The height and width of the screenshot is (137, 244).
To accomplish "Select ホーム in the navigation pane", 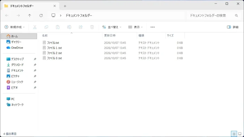I will [19, 36].
